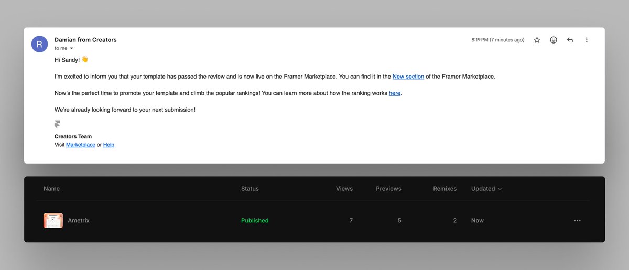Open the Help link in signature
This screenshot has width=629, height=270.
coord(109,145)
